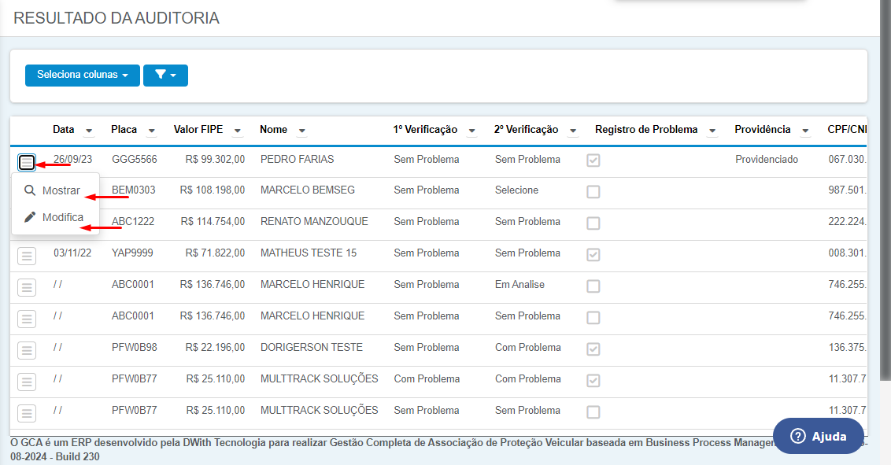Toggle Registro de Problema checkbox for MARCELO BEMSEG
This screenshot has height=465, width=891.
tap(593, 191)
